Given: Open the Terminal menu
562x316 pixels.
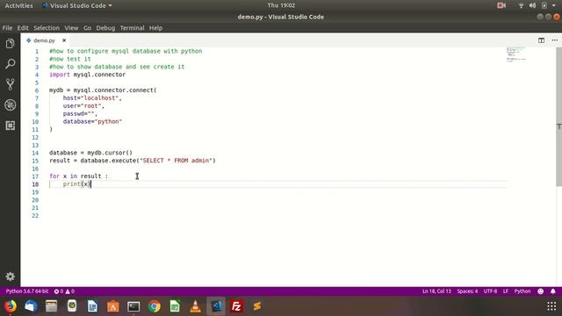Looking at the screenshot, I should [132, 28].
